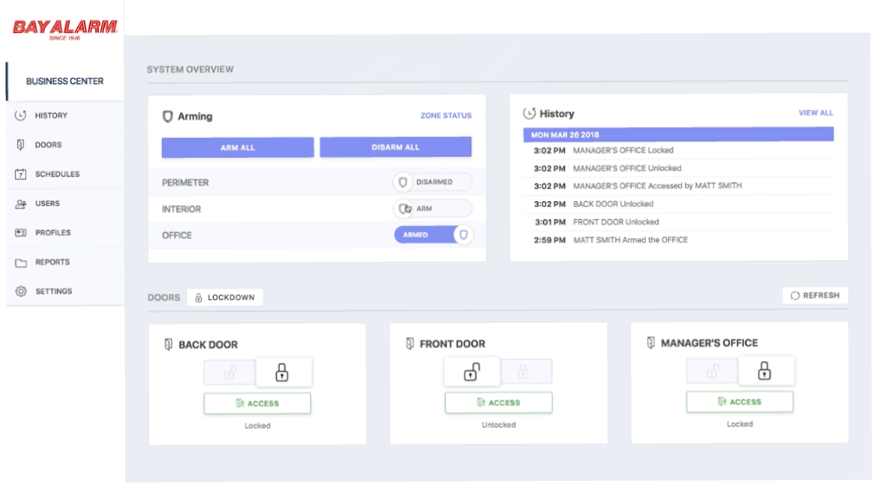Open View All history link
Image resolution: width=888 pixels, height=500 pixels.
(x=815, y=113)
